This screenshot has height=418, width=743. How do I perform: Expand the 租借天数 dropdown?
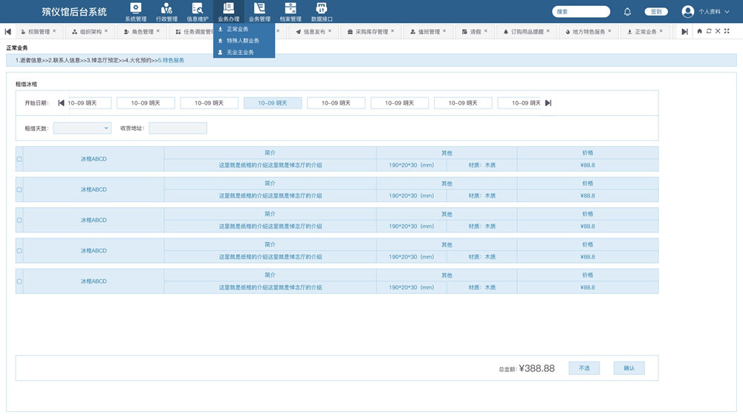[x=82, y=128]
